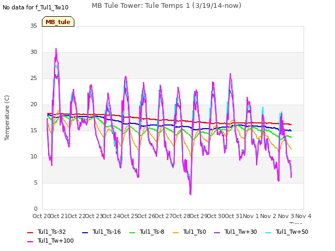Click the 'No data for f_Tul1_Tw10' message

click(36, 8)
